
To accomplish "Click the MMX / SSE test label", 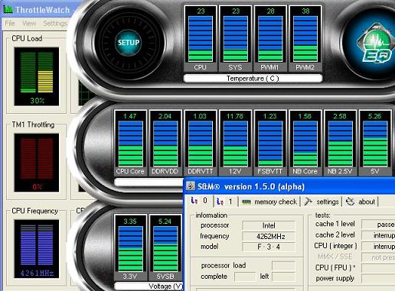I will coord(335,257).
